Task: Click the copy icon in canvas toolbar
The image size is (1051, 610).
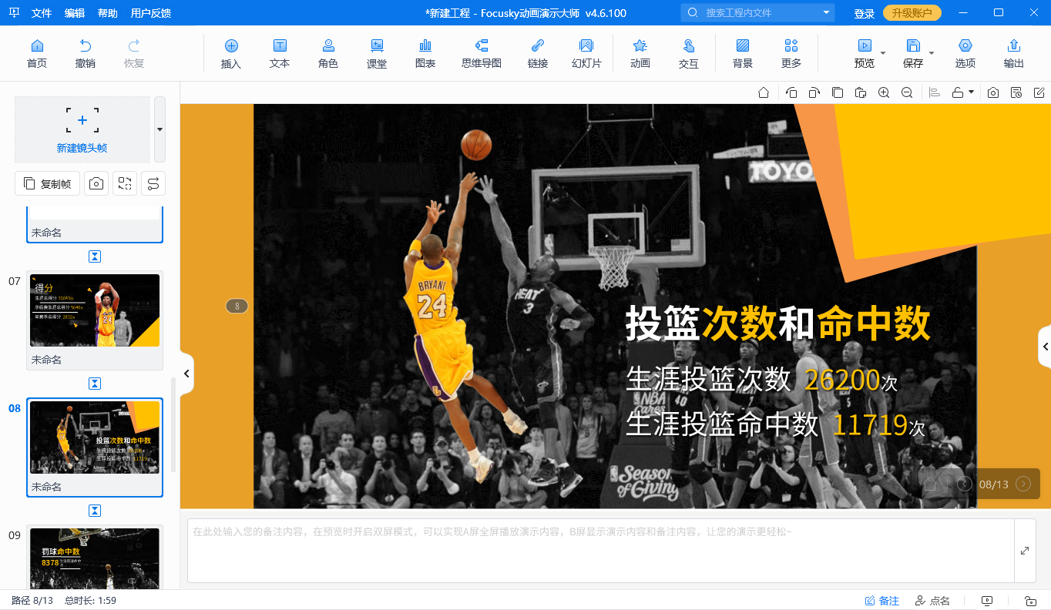Action: tap(838, 92)
